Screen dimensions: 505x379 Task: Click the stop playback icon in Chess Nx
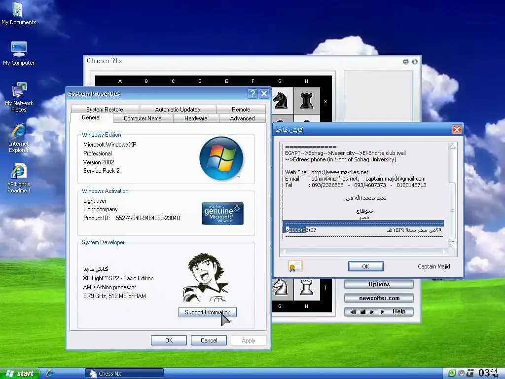(x=362, y=312)
